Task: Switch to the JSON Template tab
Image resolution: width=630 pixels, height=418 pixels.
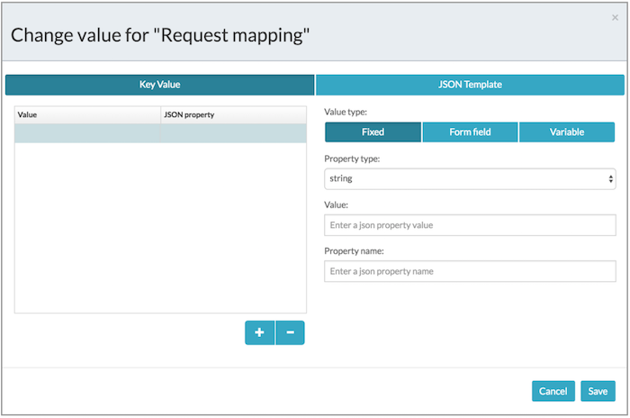Action: click(x=470, y=85)
